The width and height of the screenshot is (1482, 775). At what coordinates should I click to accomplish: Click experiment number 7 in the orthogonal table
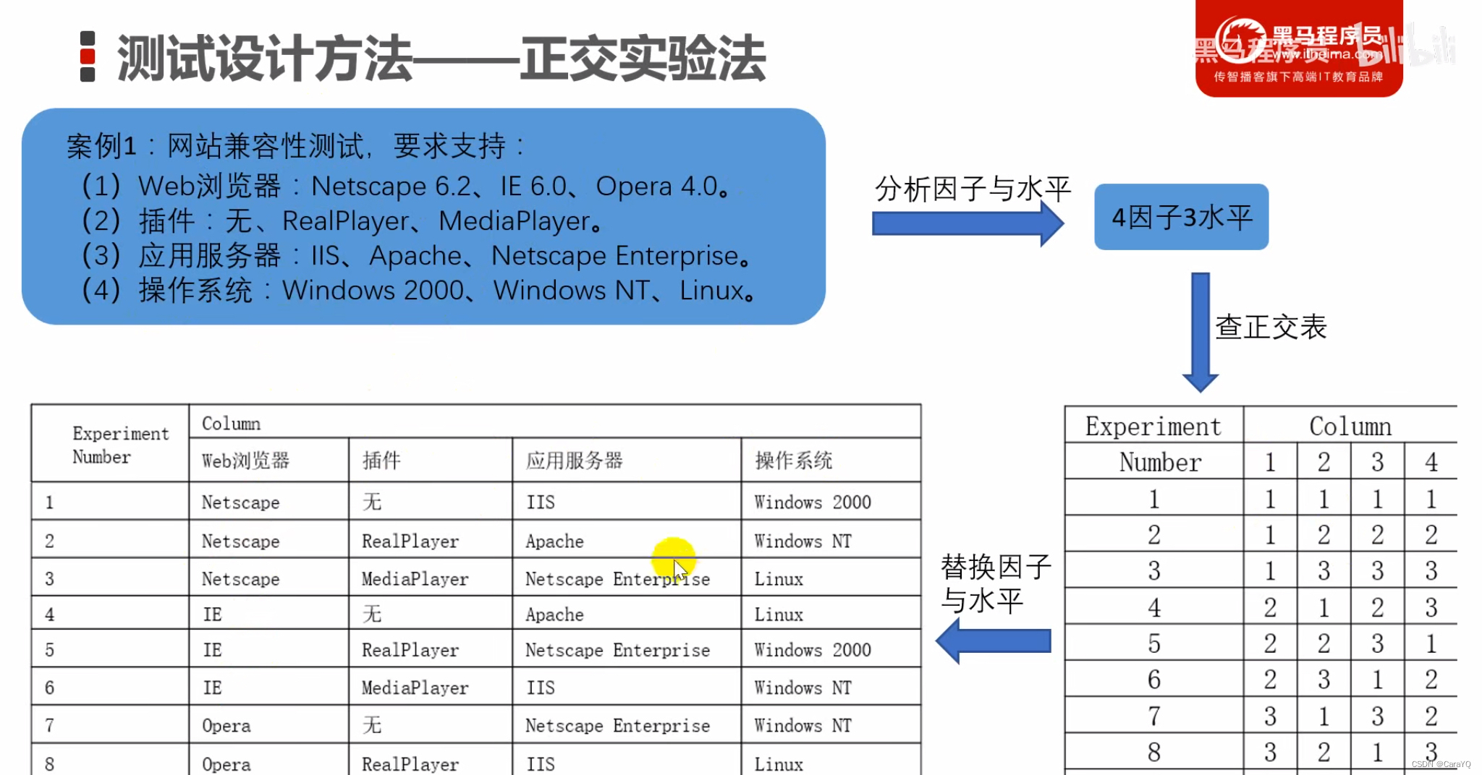click(x=1153, y=716)
